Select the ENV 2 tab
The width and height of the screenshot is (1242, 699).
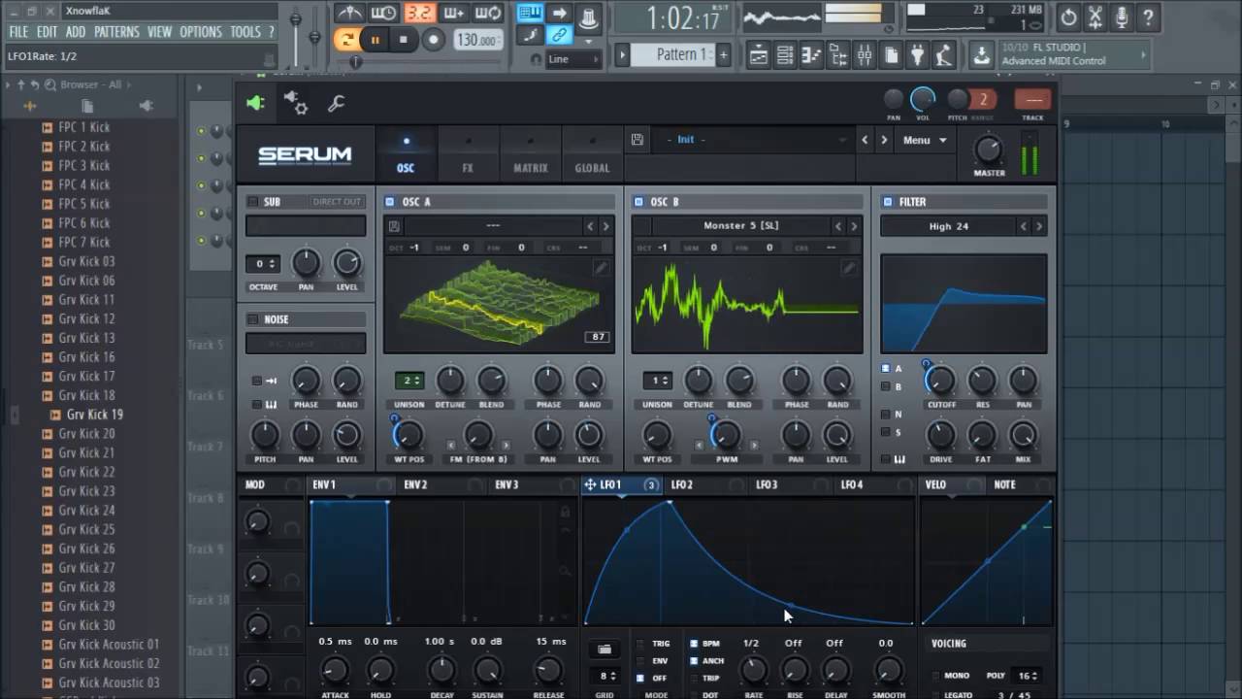point(415,484)
